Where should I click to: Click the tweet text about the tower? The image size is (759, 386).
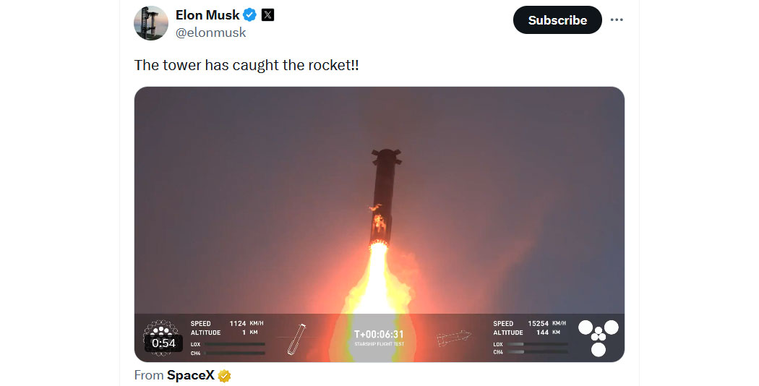tap(246, 65)
